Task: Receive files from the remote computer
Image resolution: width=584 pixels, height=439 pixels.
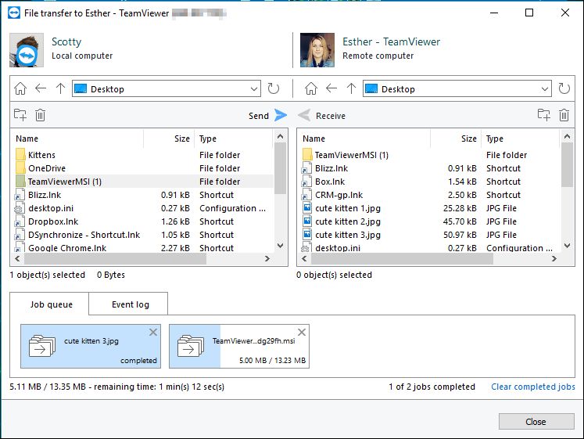Action: tap(322, 116)
